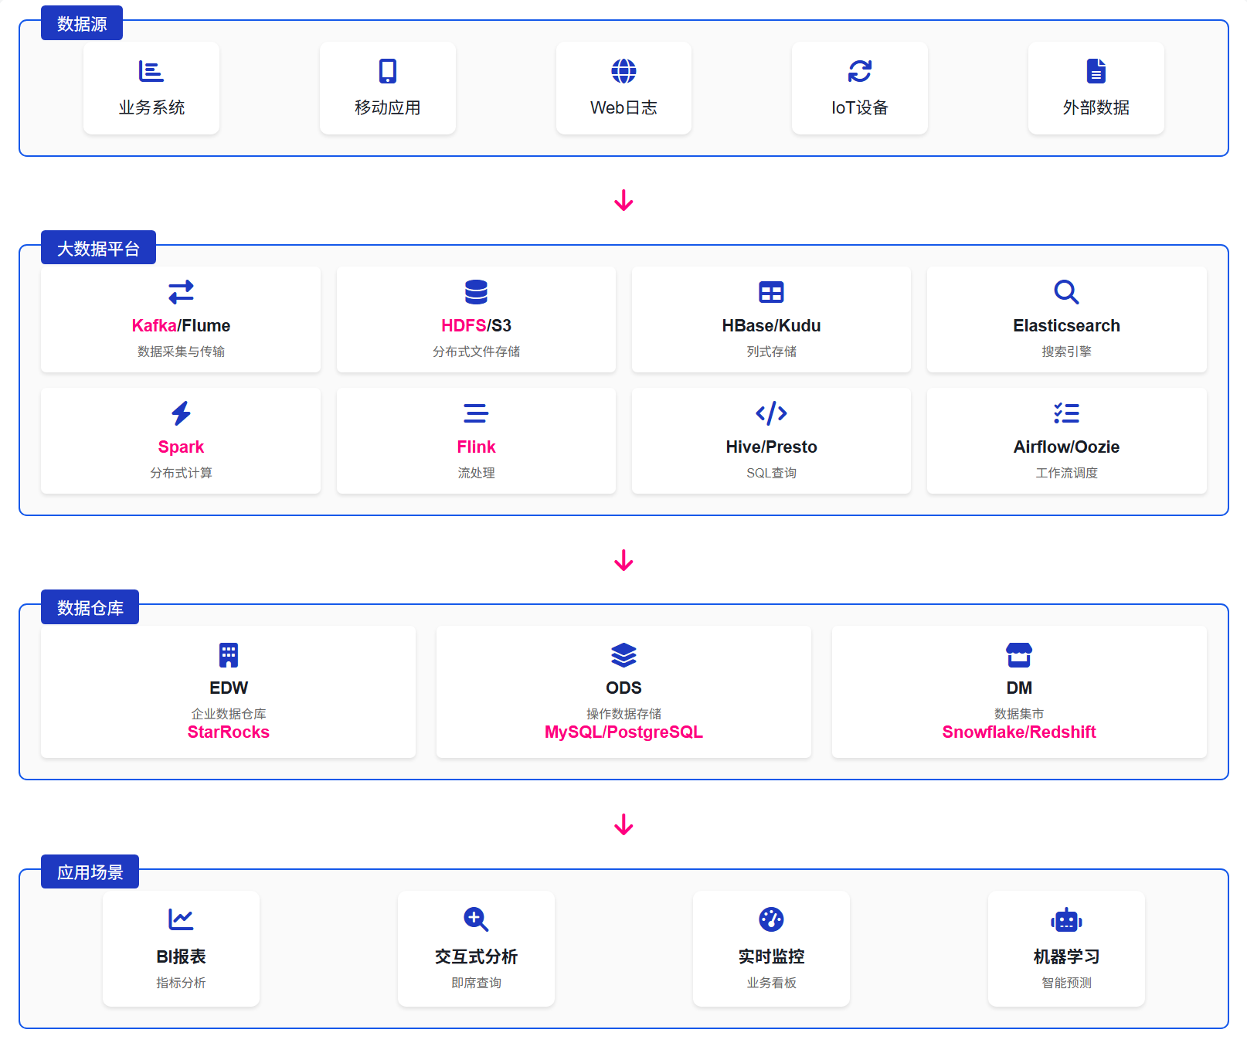Click the 流处理 subtitle
The width and height of the screenshot is (1247, 1043).
coord(476,473)
